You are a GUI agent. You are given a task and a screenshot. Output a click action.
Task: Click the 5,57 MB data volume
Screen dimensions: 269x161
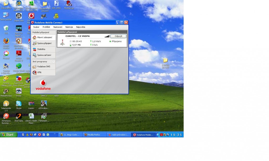pyautogui.click(x=76, y=45)
